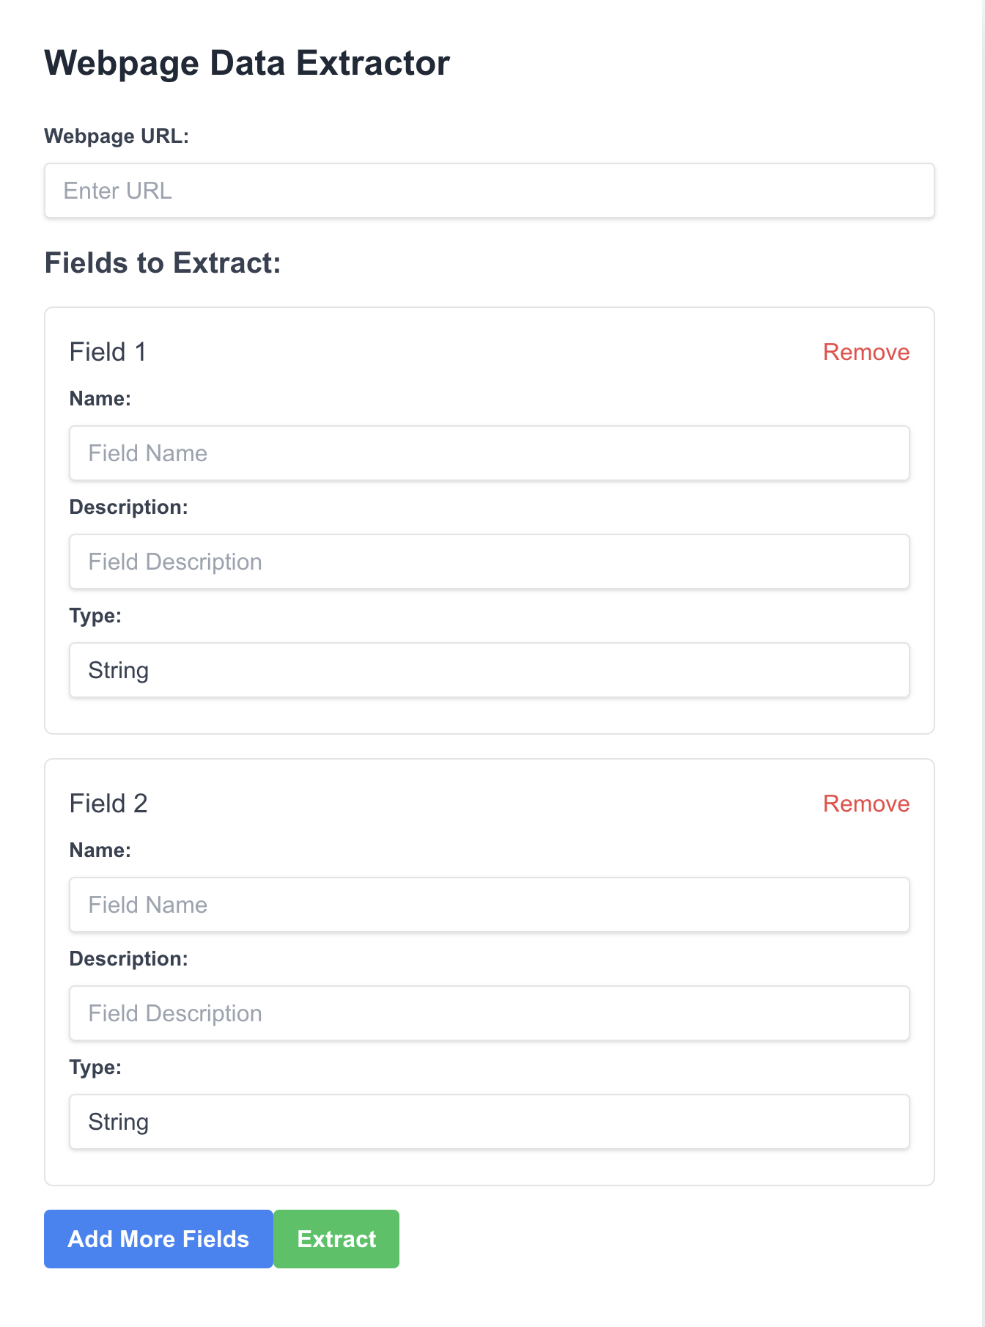Click the Webpage URL input box

[x=489, y=191]
